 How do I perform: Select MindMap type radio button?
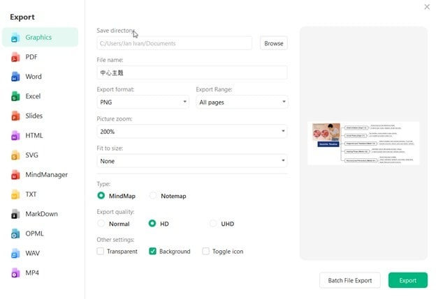point(101,196)
